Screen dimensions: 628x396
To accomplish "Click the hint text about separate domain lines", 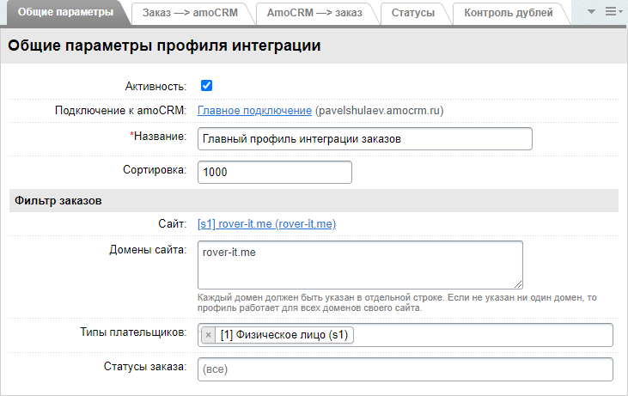I will coord(397,302).
